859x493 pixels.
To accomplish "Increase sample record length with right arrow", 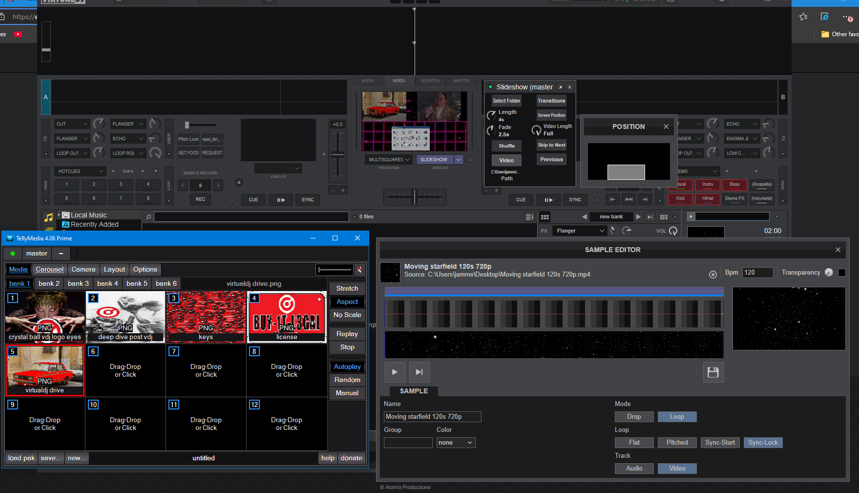I will (x=218, y=185).
